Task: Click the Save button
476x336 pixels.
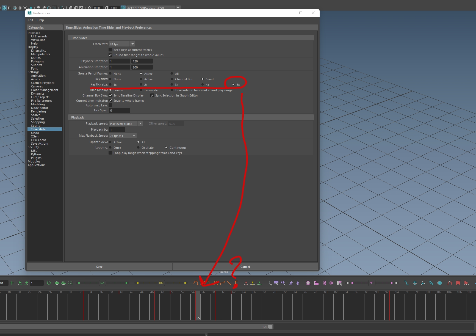Action: coord(99,266)
